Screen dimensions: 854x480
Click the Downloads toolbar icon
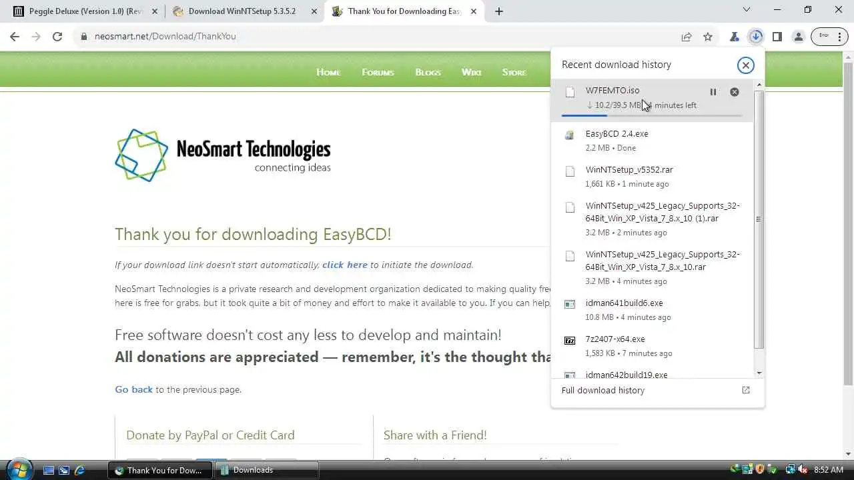coord(755,37)
